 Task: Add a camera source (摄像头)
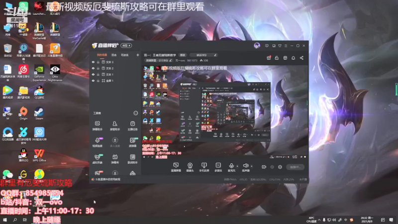click(x=190, y=167)
